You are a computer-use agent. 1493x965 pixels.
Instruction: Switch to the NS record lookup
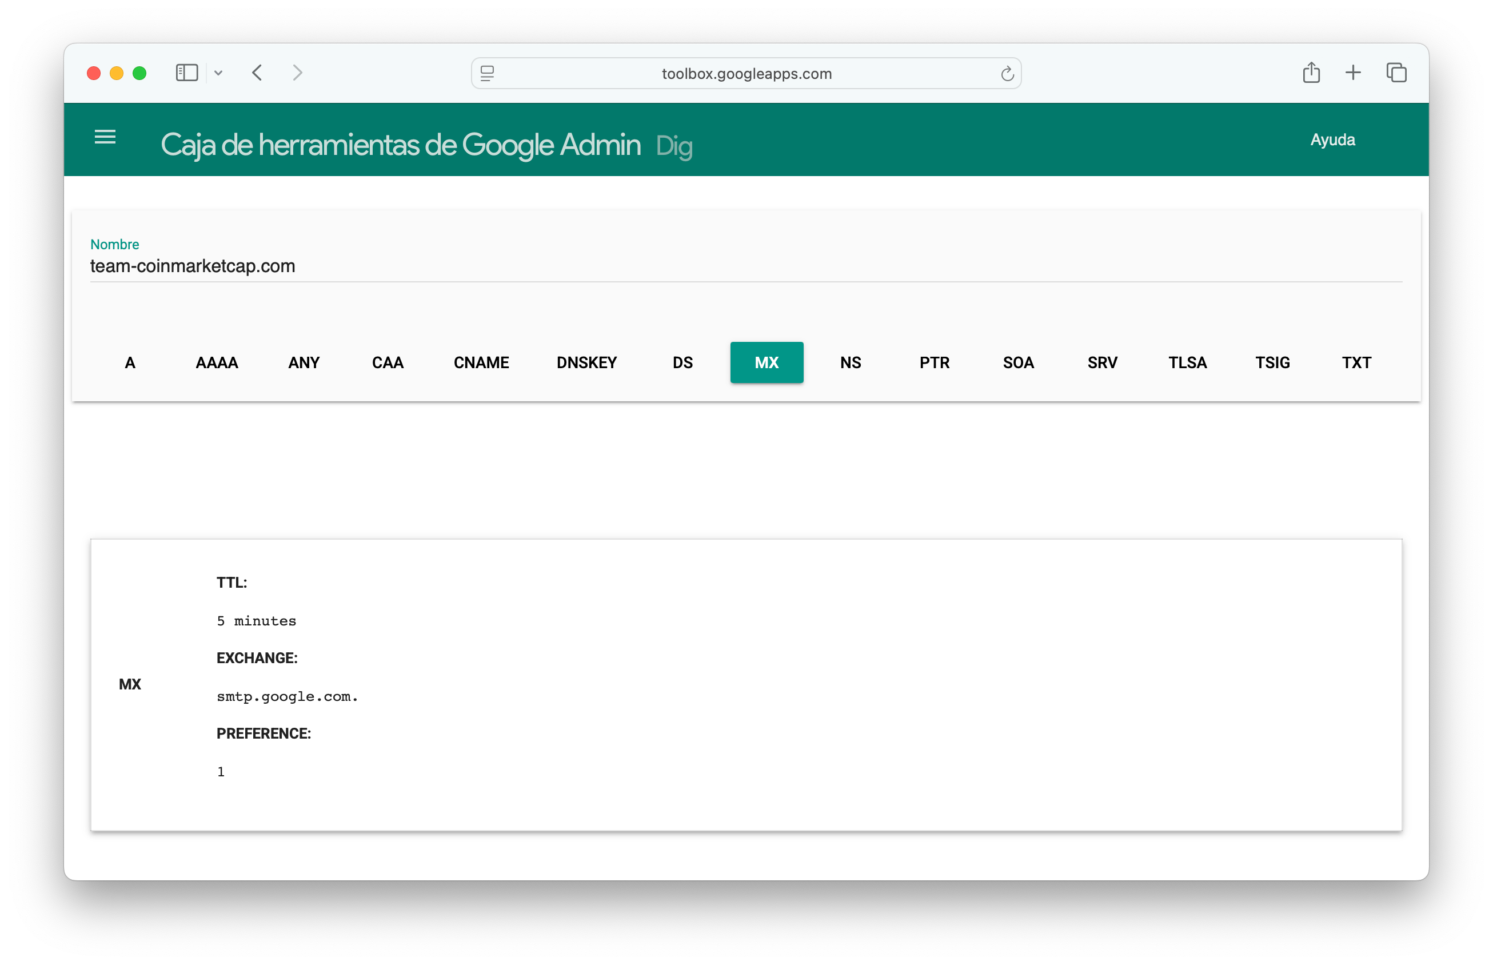(850, 363)
